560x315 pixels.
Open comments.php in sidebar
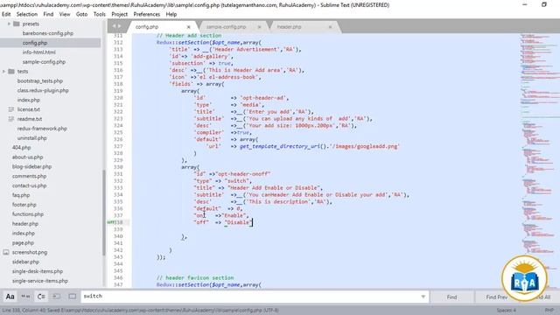point(29,176)
